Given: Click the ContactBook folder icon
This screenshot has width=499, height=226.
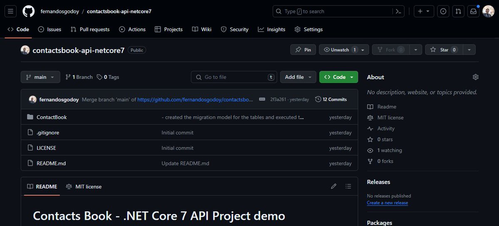Looking at the screenshot, I should 30,117.
